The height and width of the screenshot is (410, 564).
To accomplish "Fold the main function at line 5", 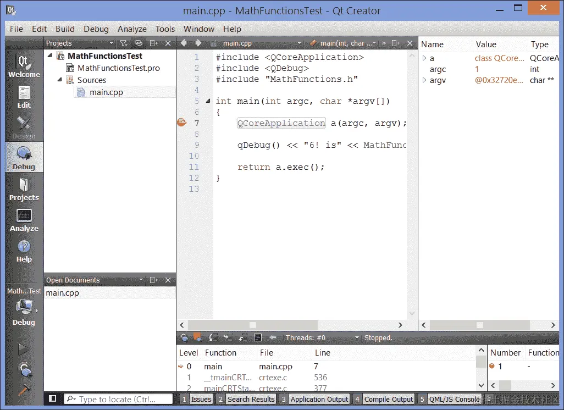I will coord(208,101).
